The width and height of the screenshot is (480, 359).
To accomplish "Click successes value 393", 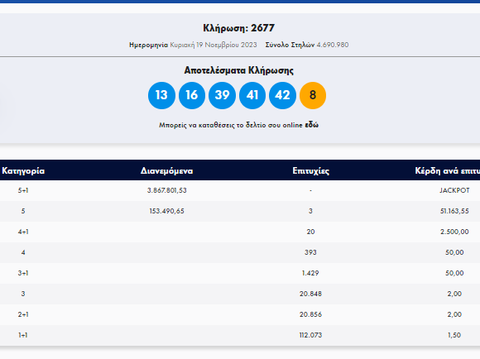I will tap(310, 252).
